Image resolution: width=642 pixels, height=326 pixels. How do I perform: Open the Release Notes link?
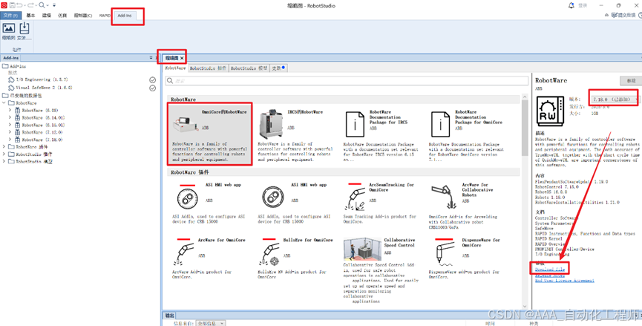[550, 276]
